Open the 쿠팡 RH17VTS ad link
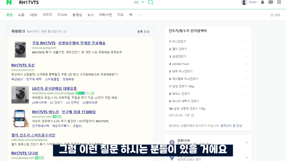Screen dimensions: 286x161 [x=44, y=43]
